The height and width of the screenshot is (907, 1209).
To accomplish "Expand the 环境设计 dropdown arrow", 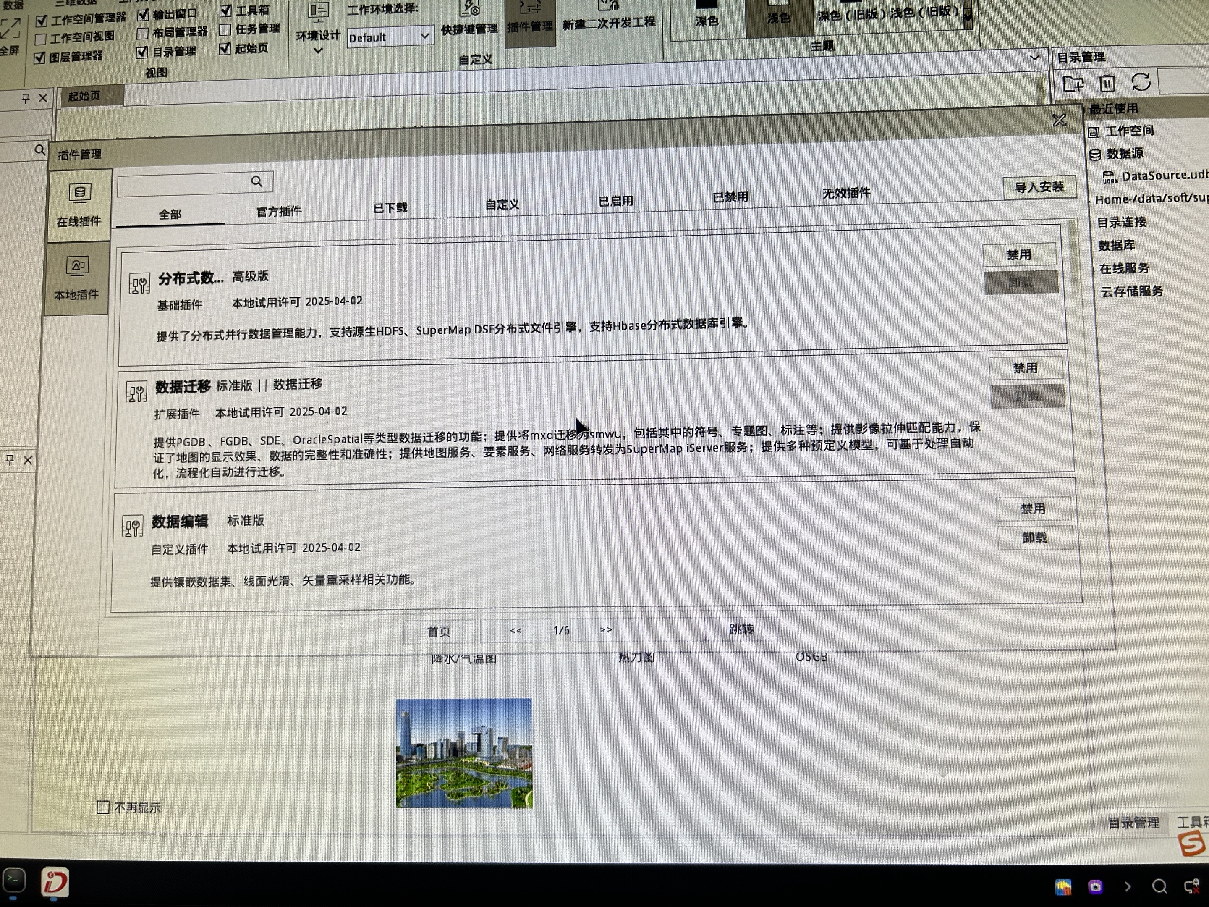I will [x=318, y=50].
